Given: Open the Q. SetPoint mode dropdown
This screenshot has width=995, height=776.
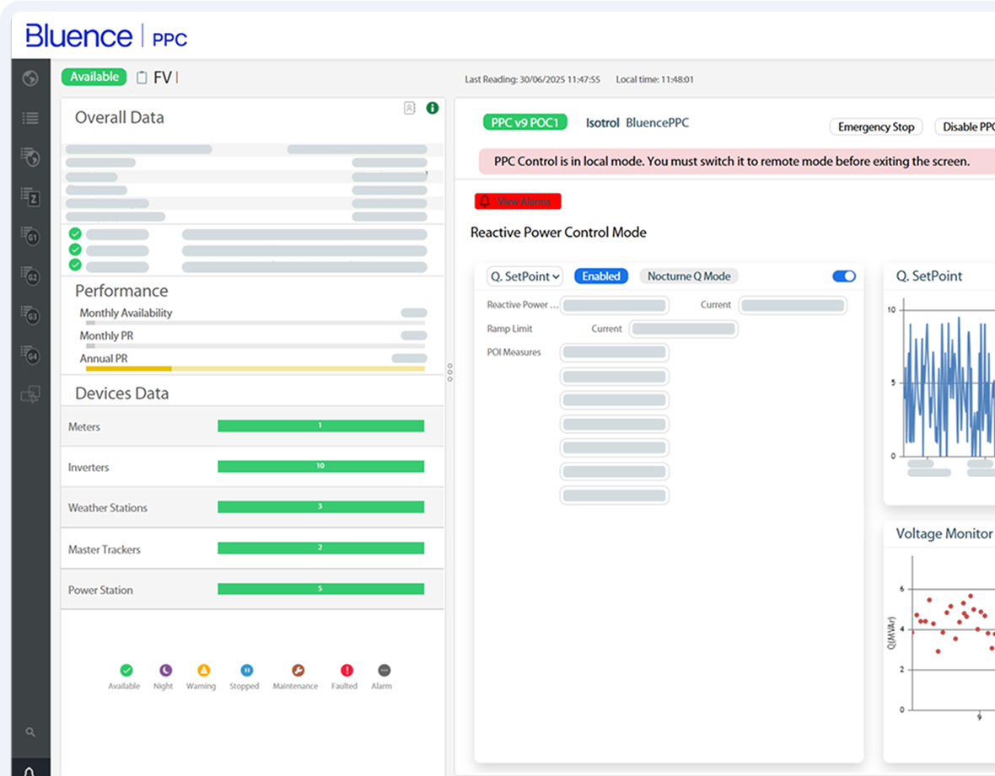Looking at the screenshot, I should click(524, 276).
